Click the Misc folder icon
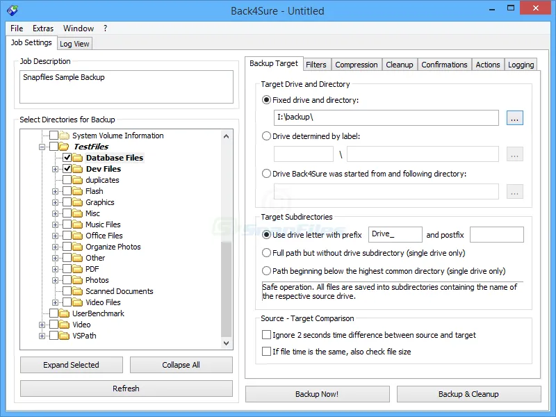This screenshot has height=417, width=556. (x=77, y=213)
